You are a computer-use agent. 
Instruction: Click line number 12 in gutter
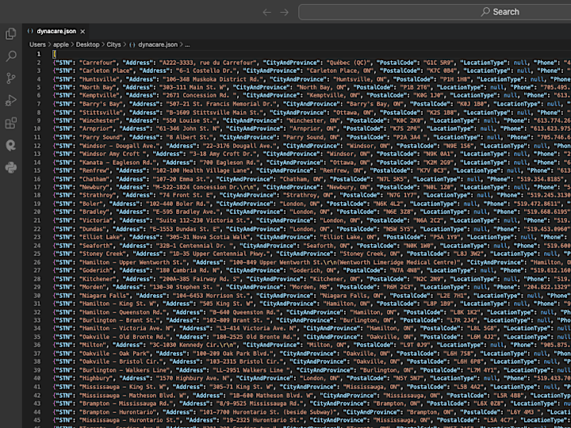[37, 146]
